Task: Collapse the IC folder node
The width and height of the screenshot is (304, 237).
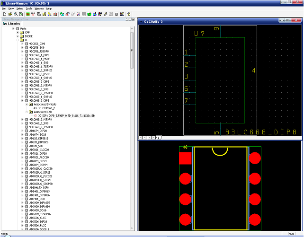Action: [x=18, y=40]
